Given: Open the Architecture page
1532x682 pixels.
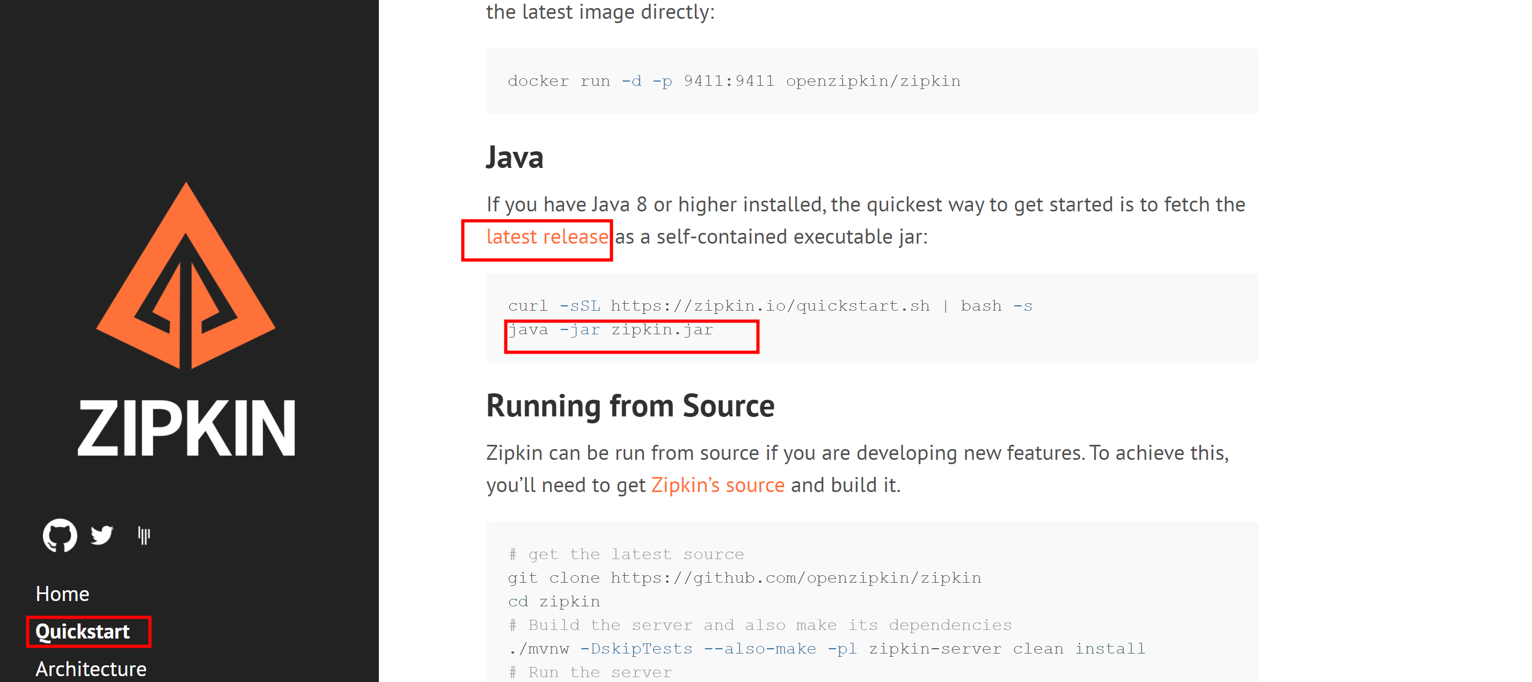Looking at the screenshot, I should [x=91, y=669].
